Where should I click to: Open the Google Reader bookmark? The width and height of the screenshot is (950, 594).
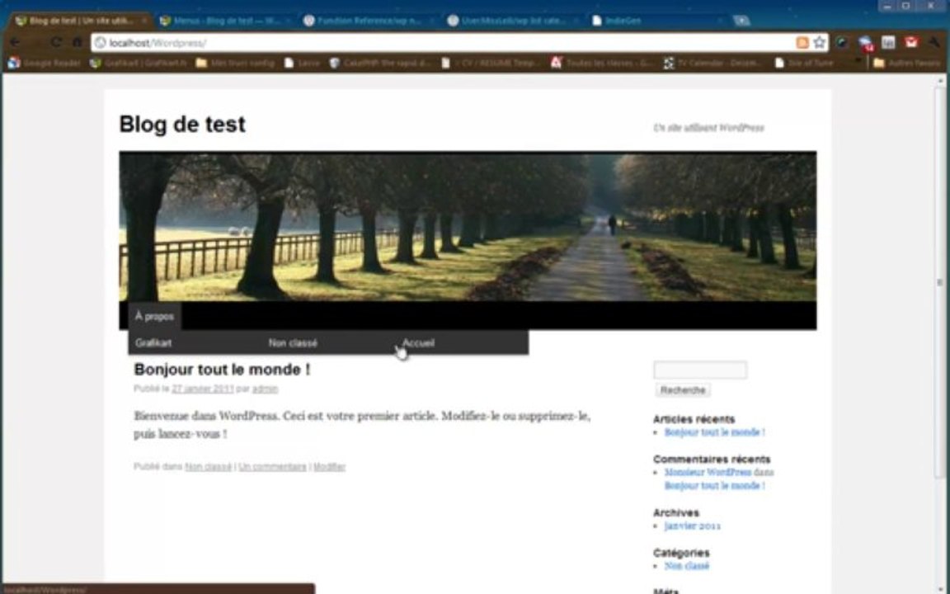coord(45,63)
